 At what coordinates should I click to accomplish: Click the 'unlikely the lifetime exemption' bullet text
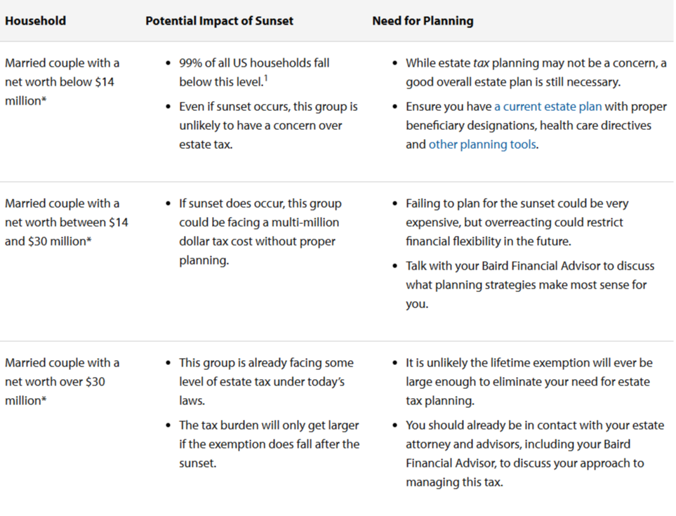click(x=529, y=382)
